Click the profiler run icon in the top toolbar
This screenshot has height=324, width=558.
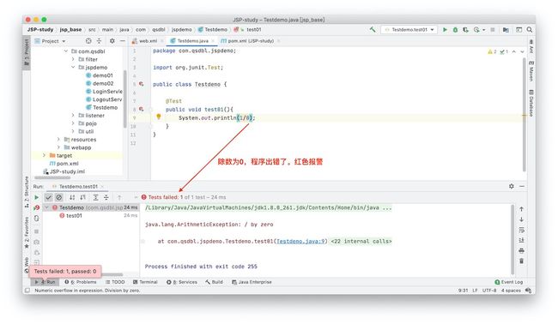[x=476, y=29]
